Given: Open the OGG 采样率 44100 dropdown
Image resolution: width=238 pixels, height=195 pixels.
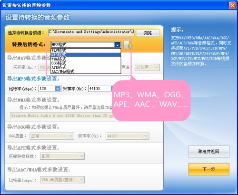Looking at the screenshot, I should tap(128, 136).
